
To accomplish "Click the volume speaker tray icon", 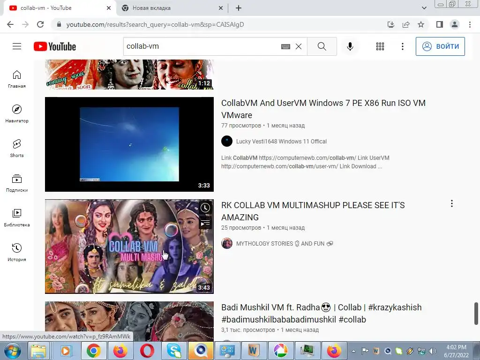I will [433, 351].
